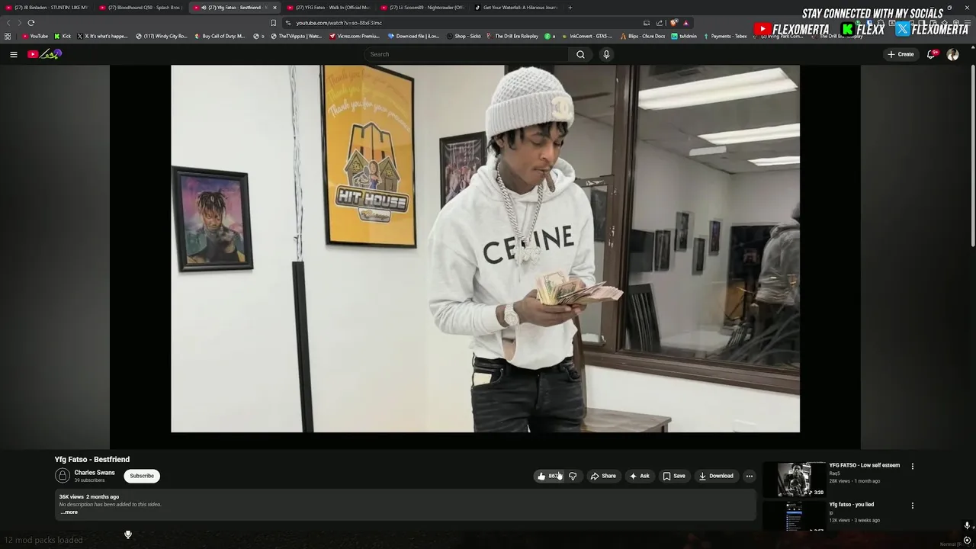Open YouTube notifications bell
The width and height of the screenshot is (976, 549).
[931, 54]
